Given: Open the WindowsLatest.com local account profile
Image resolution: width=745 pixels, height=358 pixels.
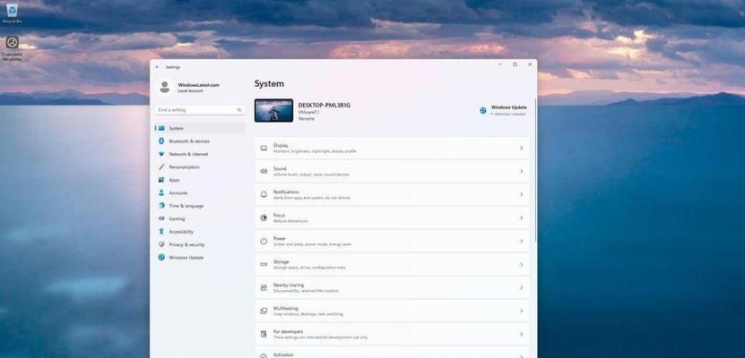Looking at the screenshot, I should 188,87.
